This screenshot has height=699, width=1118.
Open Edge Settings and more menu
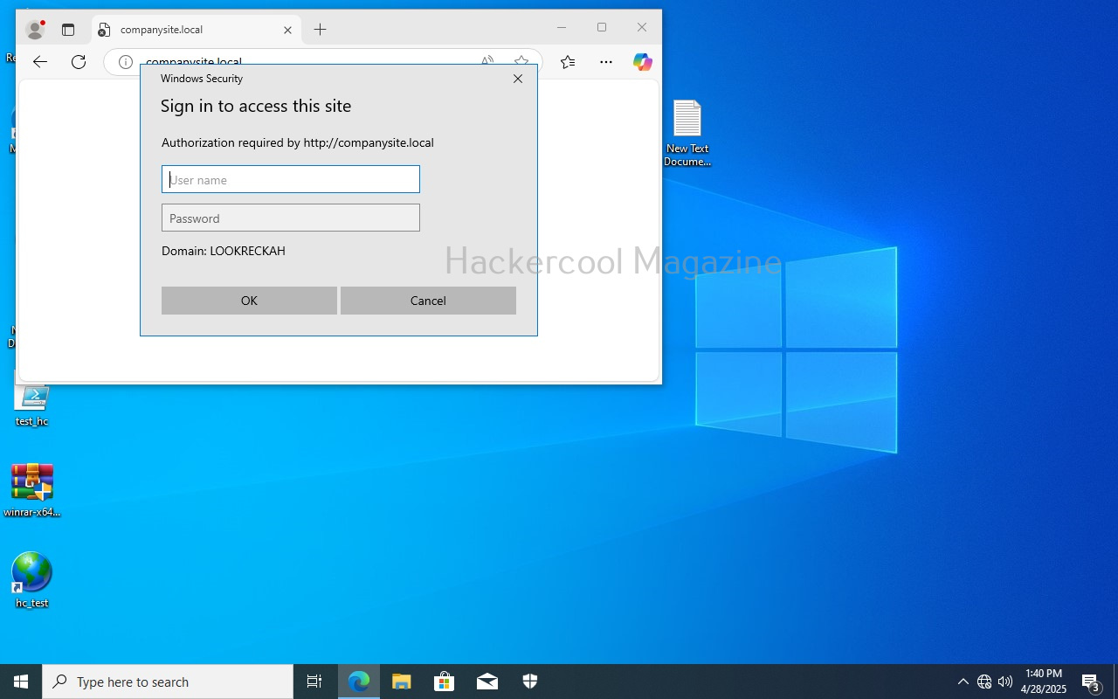click(606, 62)
